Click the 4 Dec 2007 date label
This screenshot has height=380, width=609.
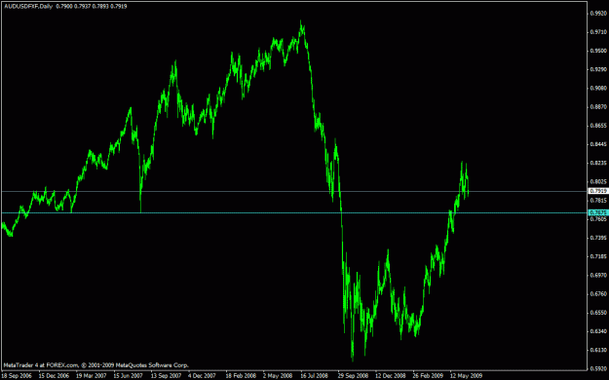(x=202, y=376)
